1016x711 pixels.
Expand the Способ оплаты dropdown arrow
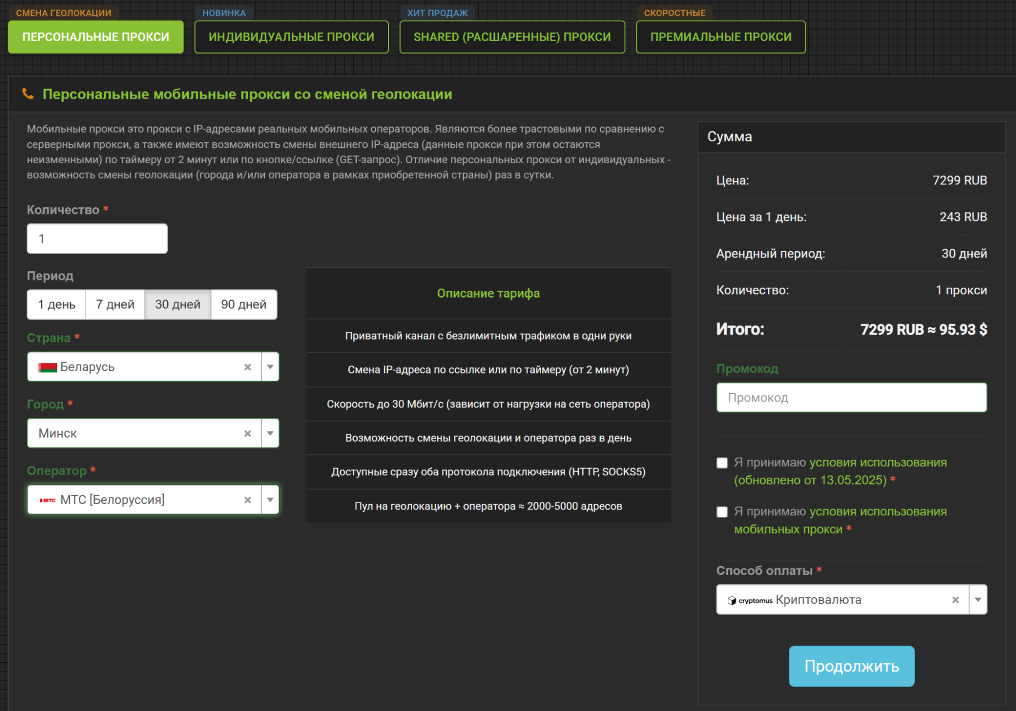(977, 600)
